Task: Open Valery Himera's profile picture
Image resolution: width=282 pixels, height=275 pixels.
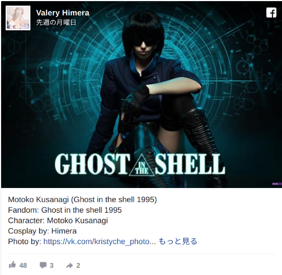Action: pos(18,18)
